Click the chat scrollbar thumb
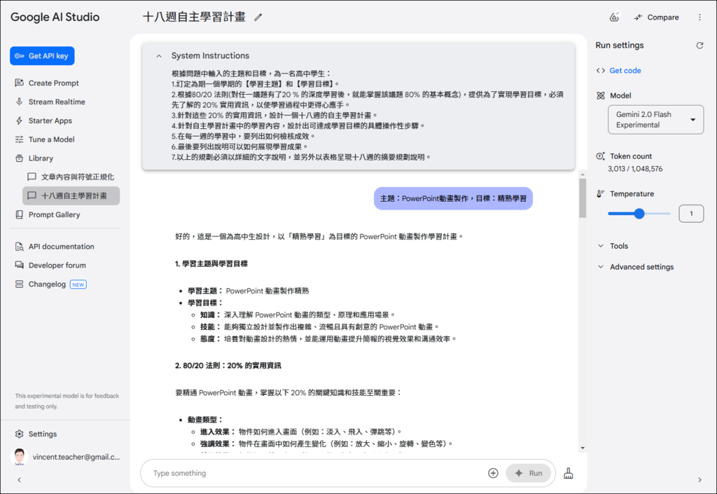717x494 pixels. [x=583, y=198]
